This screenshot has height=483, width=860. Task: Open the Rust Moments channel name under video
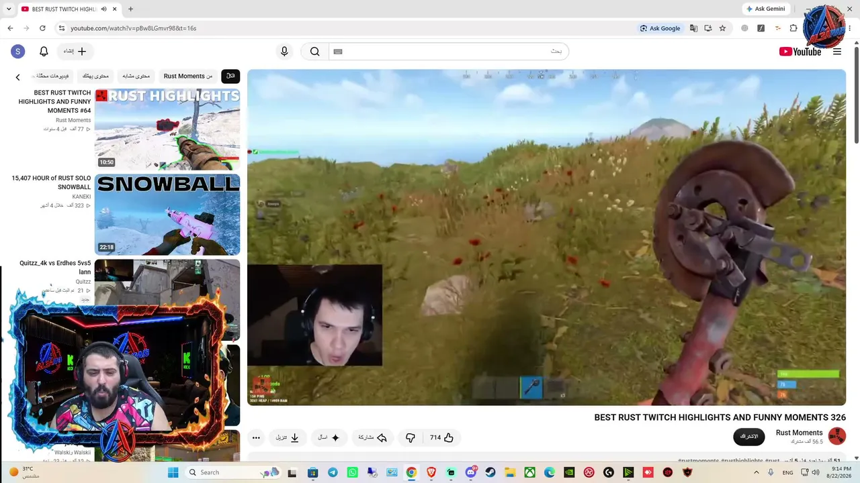tap(799, 433)
